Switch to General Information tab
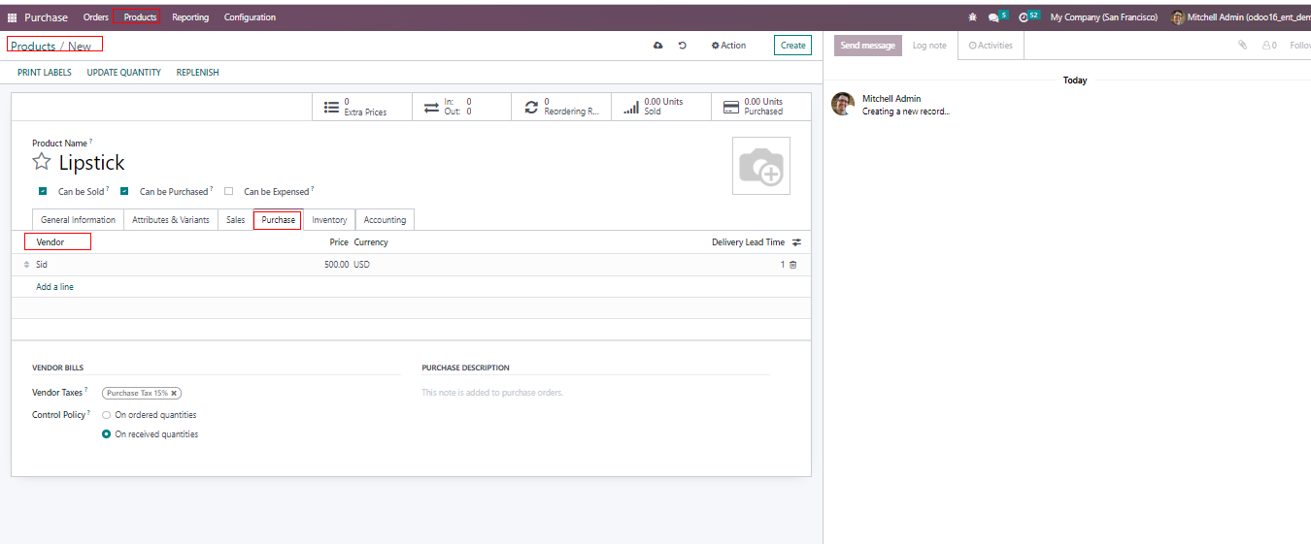This screenshot has width=1311, height=544. [78, 220]
